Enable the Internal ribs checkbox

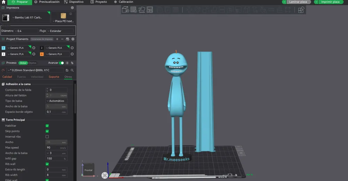click(x=47, y=136)
